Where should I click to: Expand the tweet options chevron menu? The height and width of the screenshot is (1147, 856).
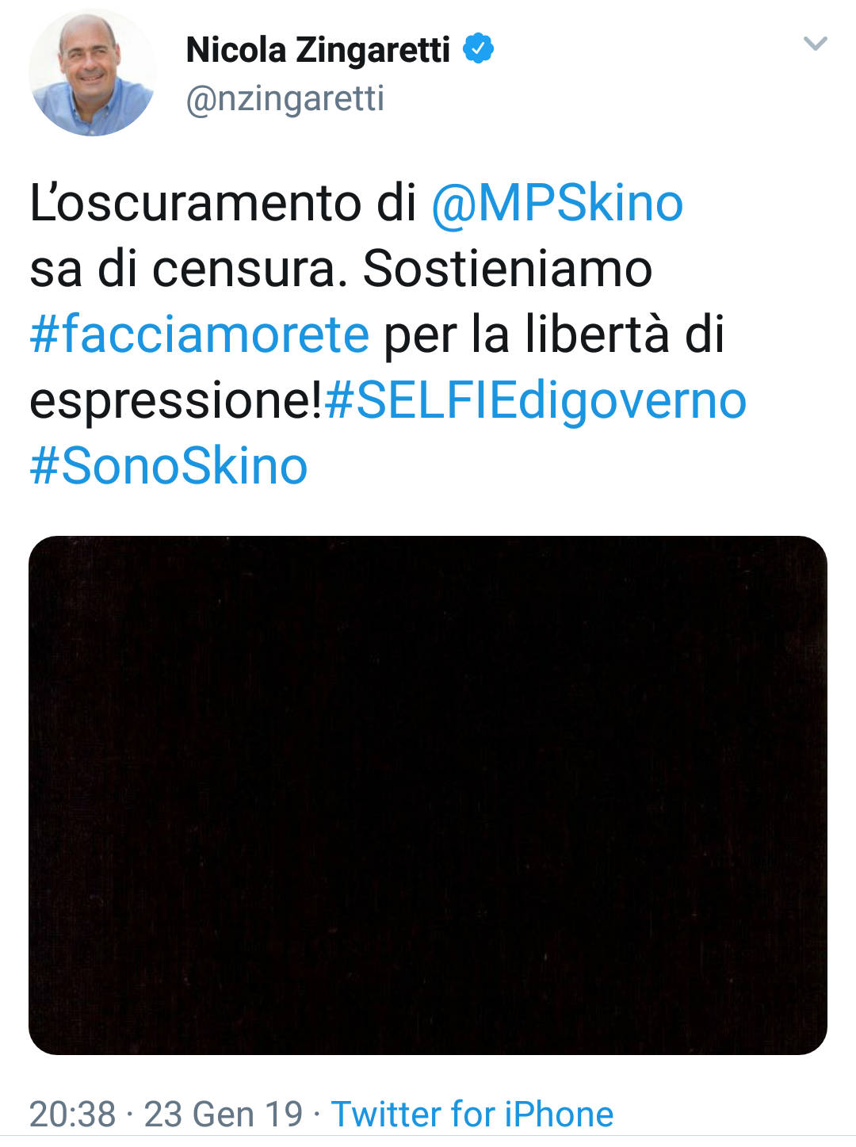coord(815,44)
